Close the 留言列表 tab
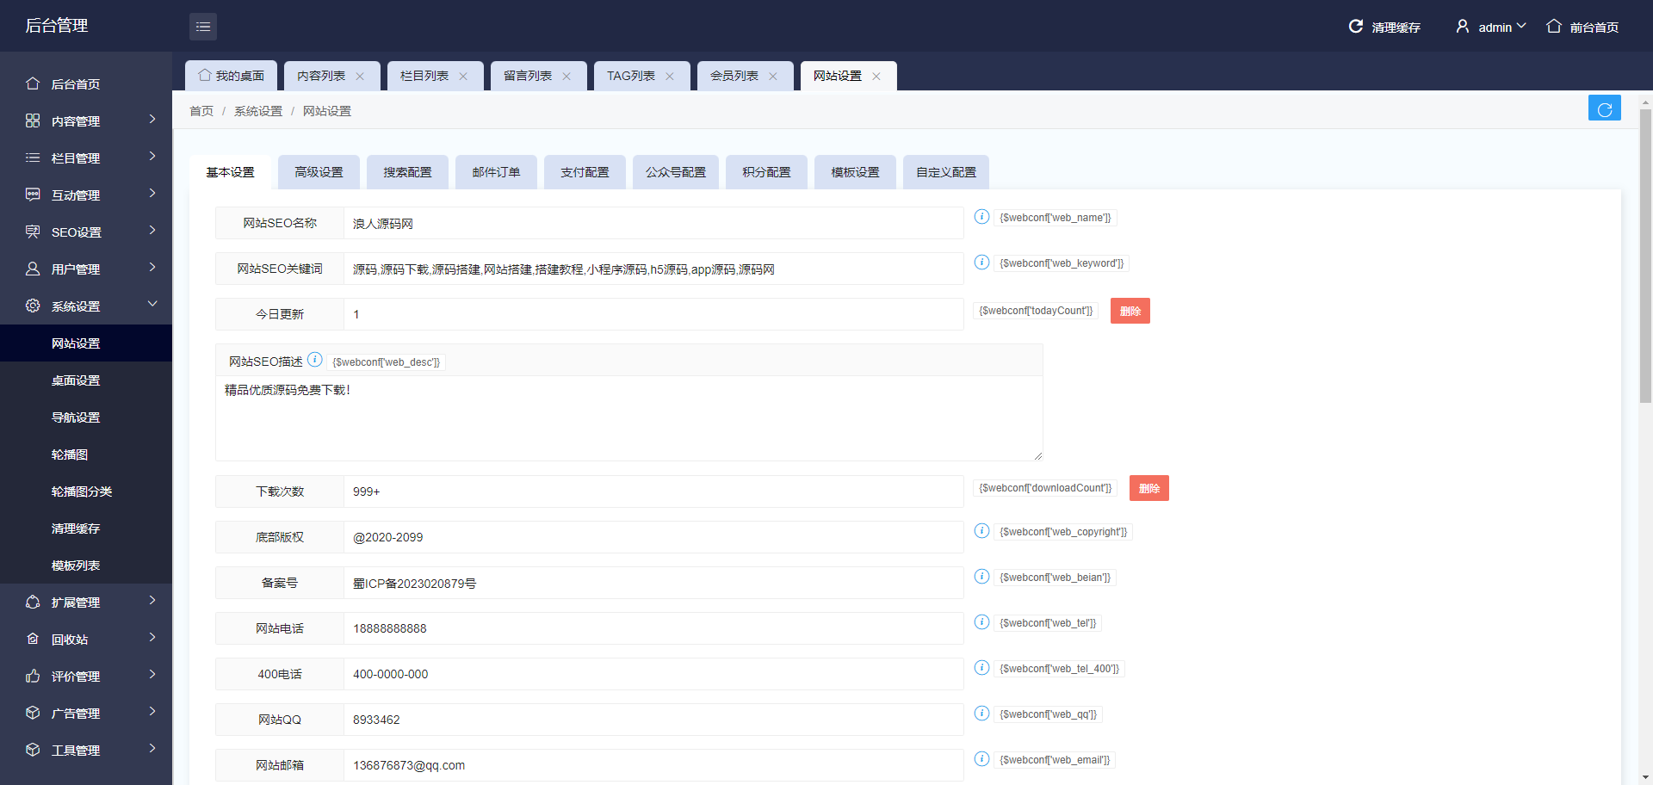This screenshot has height=785, width=1653. pos(566,77)
